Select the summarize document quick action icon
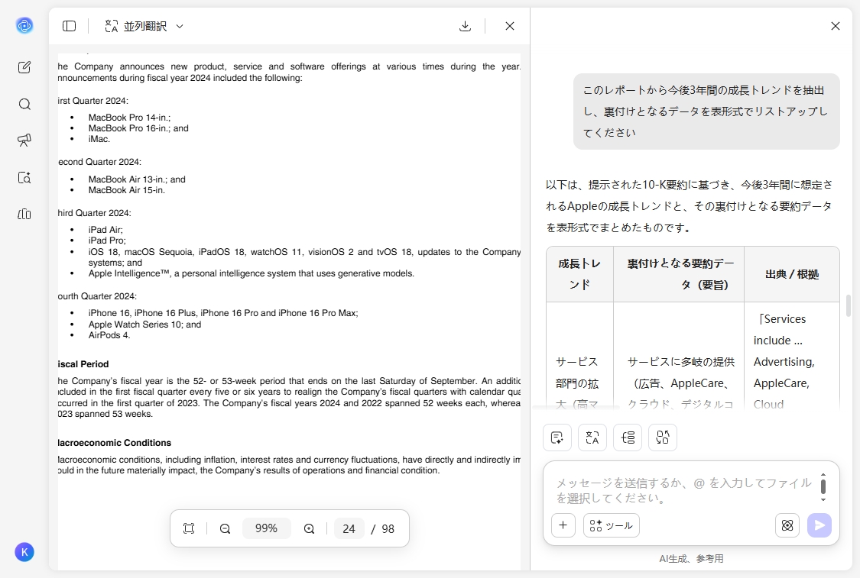The width and height of the screenshot is (860, 578). 557,438
